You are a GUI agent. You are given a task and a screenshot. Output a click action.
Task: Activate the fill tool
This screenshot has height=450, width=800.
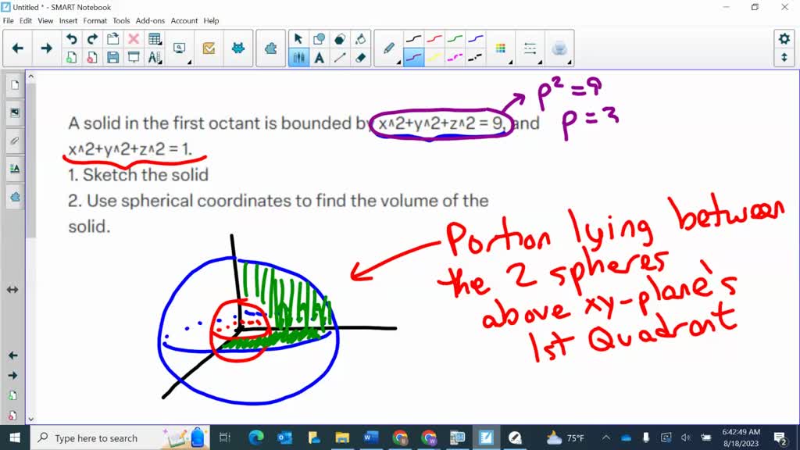click(x=362, y=39)
